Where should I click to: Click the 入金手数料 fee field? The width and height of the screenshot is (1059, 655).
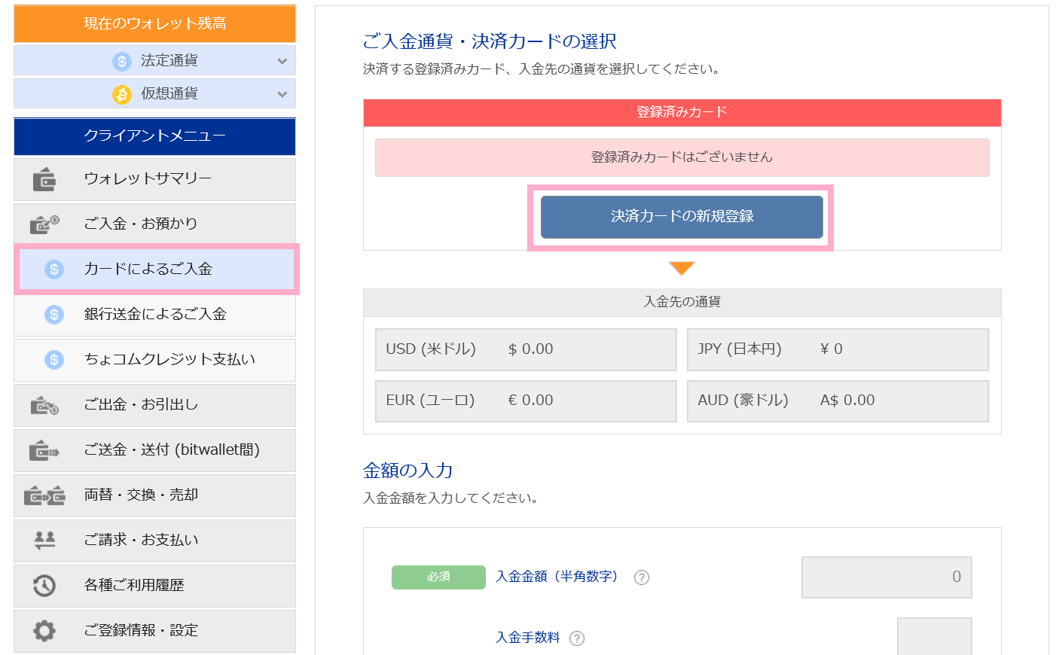934,636
